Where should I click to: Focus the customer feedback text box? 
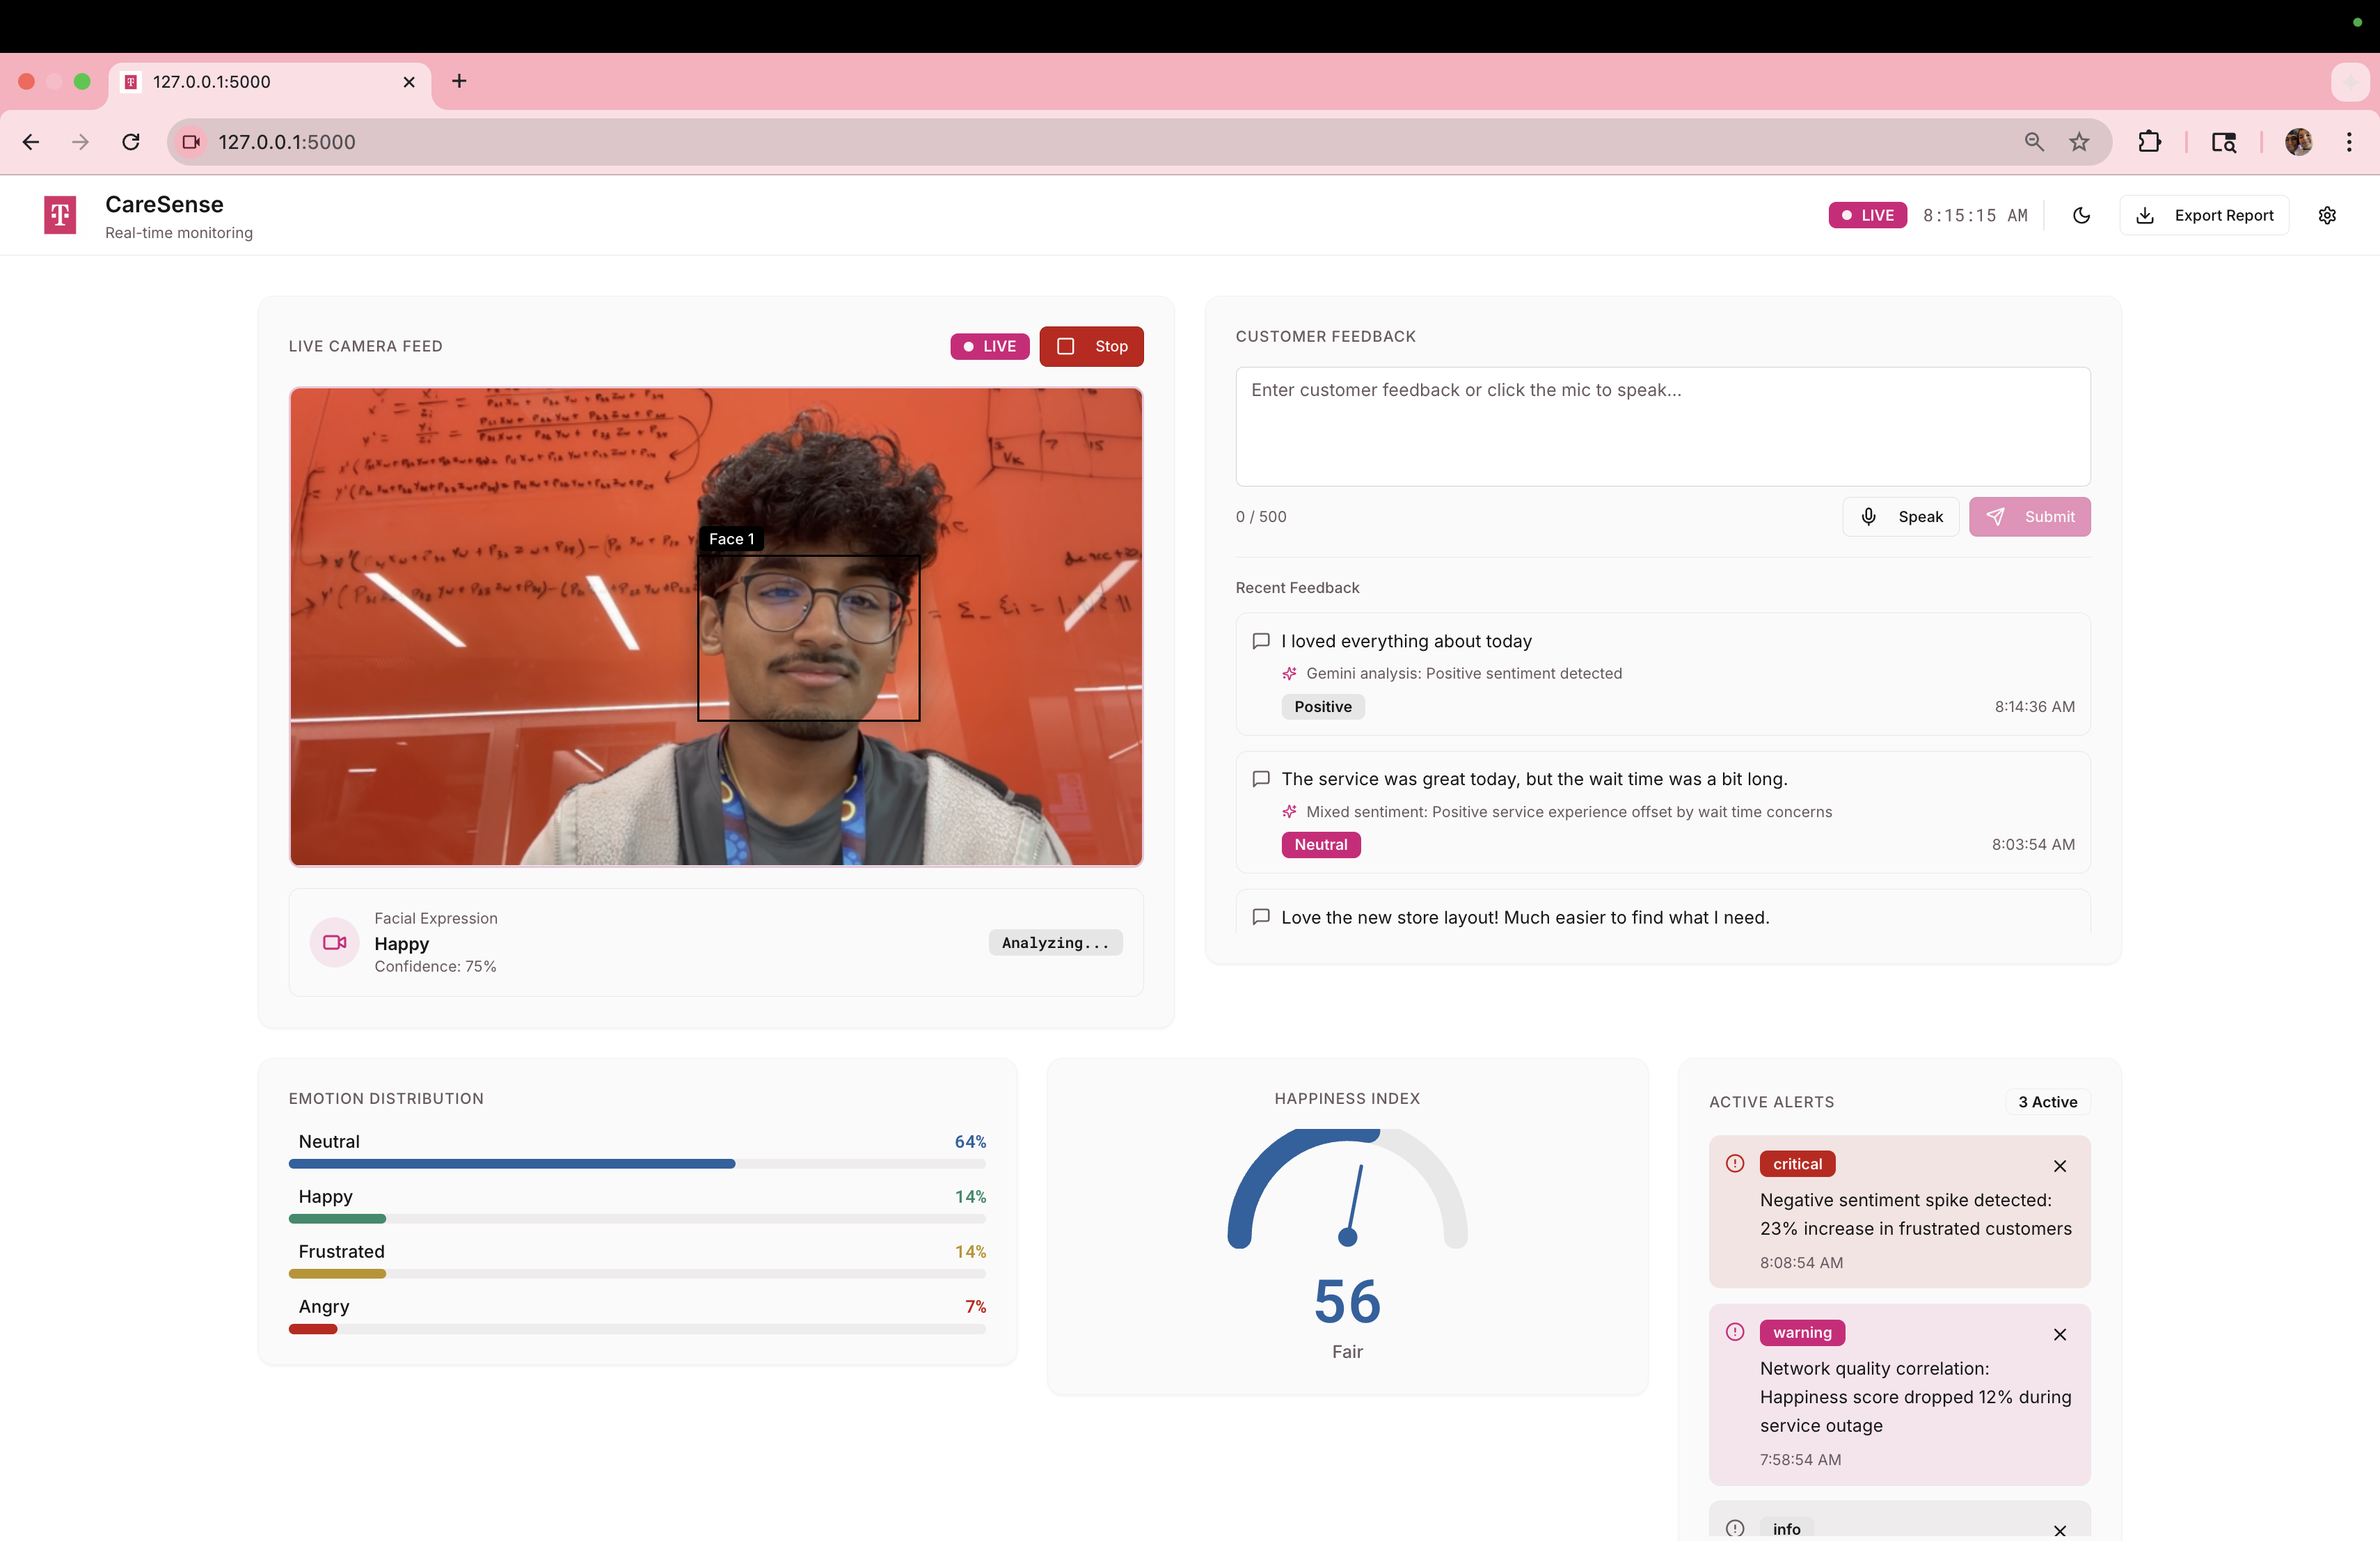click(1662, 427)
